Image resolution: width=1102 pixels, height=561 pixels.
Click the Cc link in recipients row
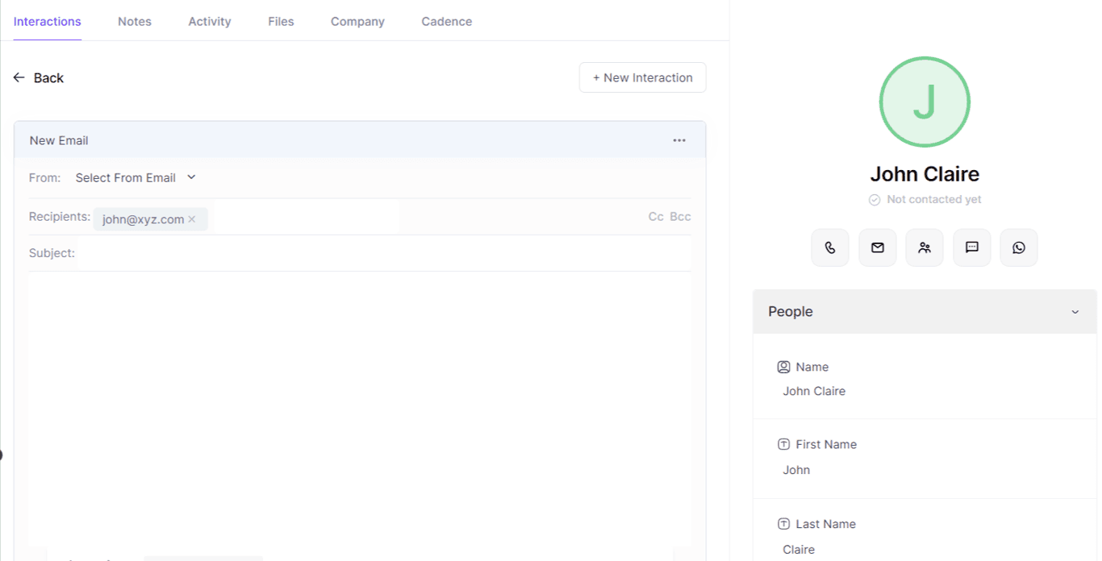click(x=656, y=216)
